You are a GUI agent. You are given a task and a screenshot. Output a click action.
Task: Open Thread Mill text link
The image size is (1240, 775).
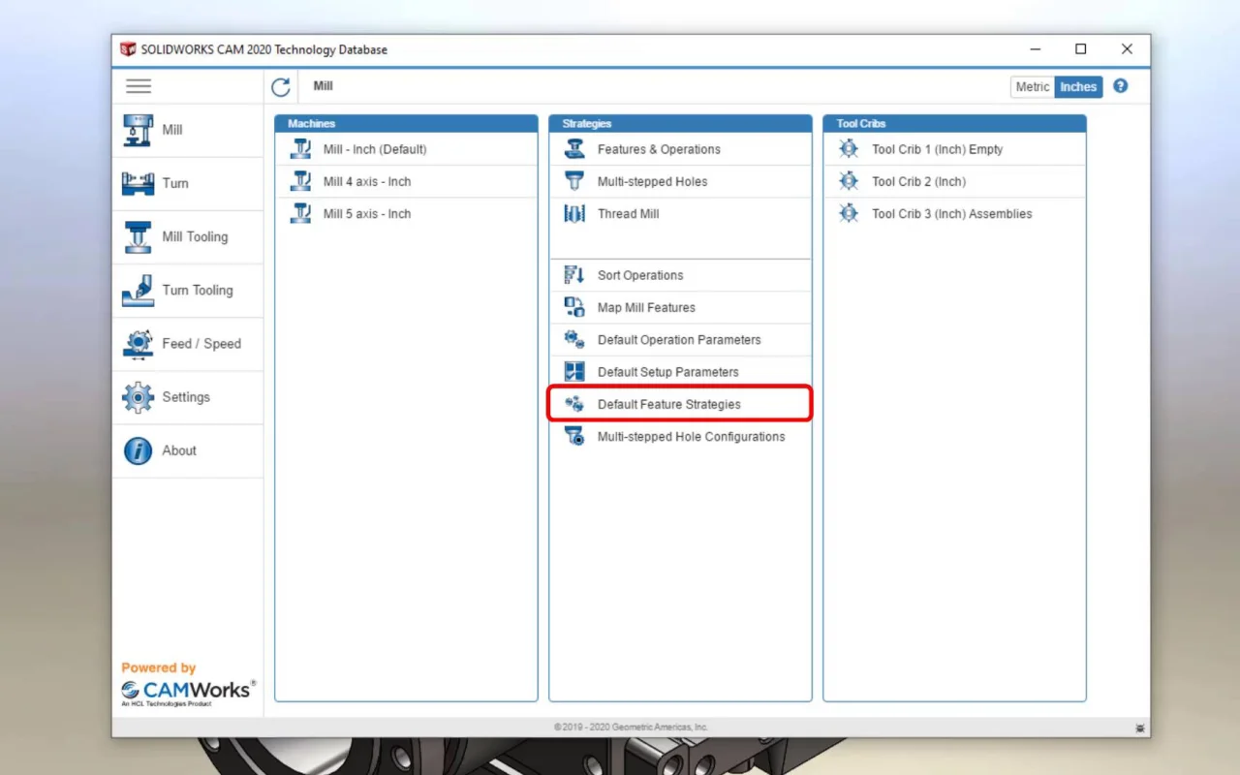tap(628, 214)
